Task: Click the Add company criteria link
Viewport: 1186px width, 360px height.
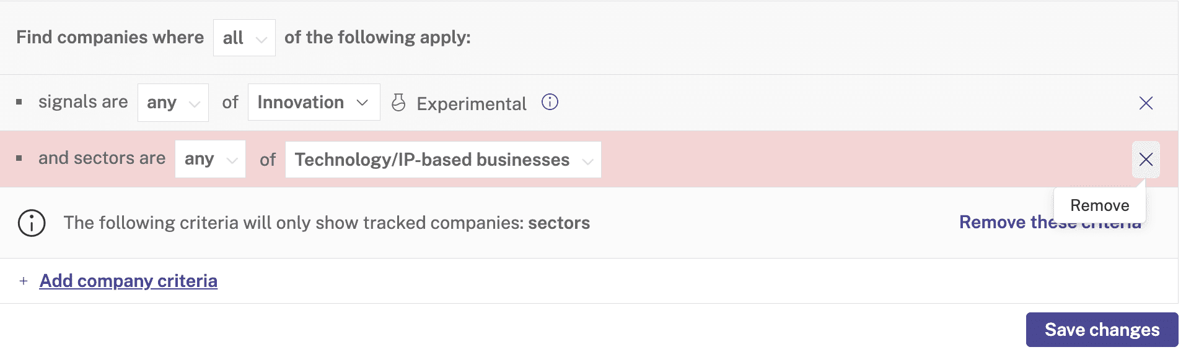Action: point(128,281)
